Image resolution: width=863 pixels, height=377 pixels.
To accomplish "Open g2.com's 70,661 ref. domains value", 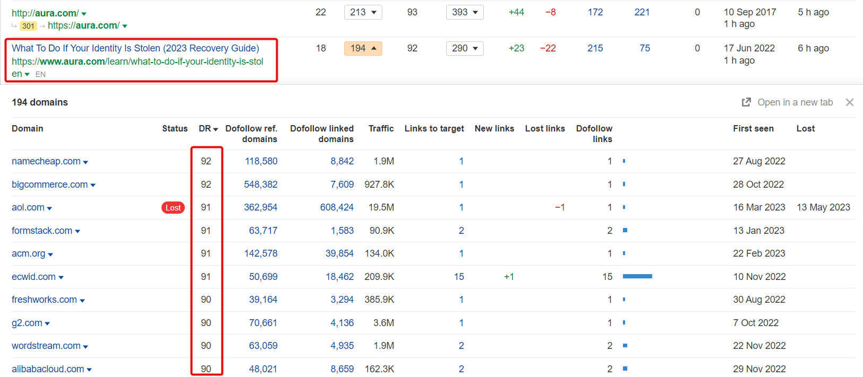I will pos(263,323).
